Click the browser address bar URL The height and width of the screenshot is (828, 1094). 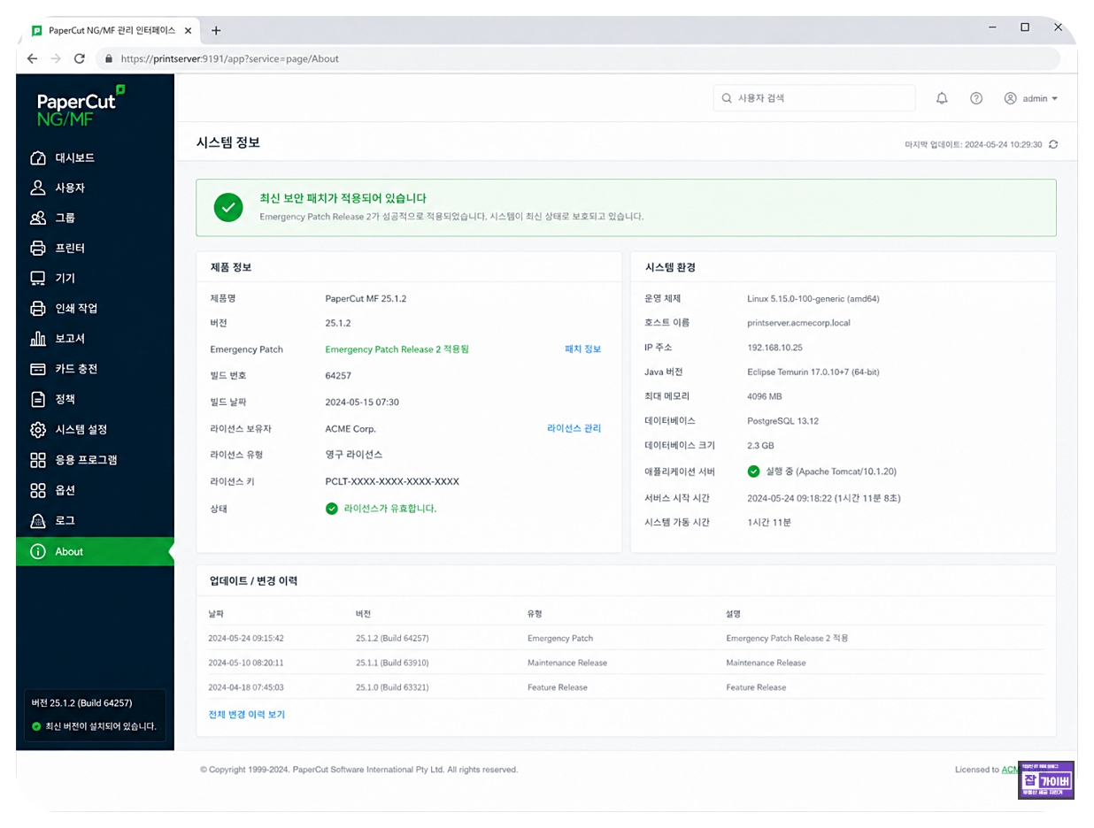click(x=229, y=59)
